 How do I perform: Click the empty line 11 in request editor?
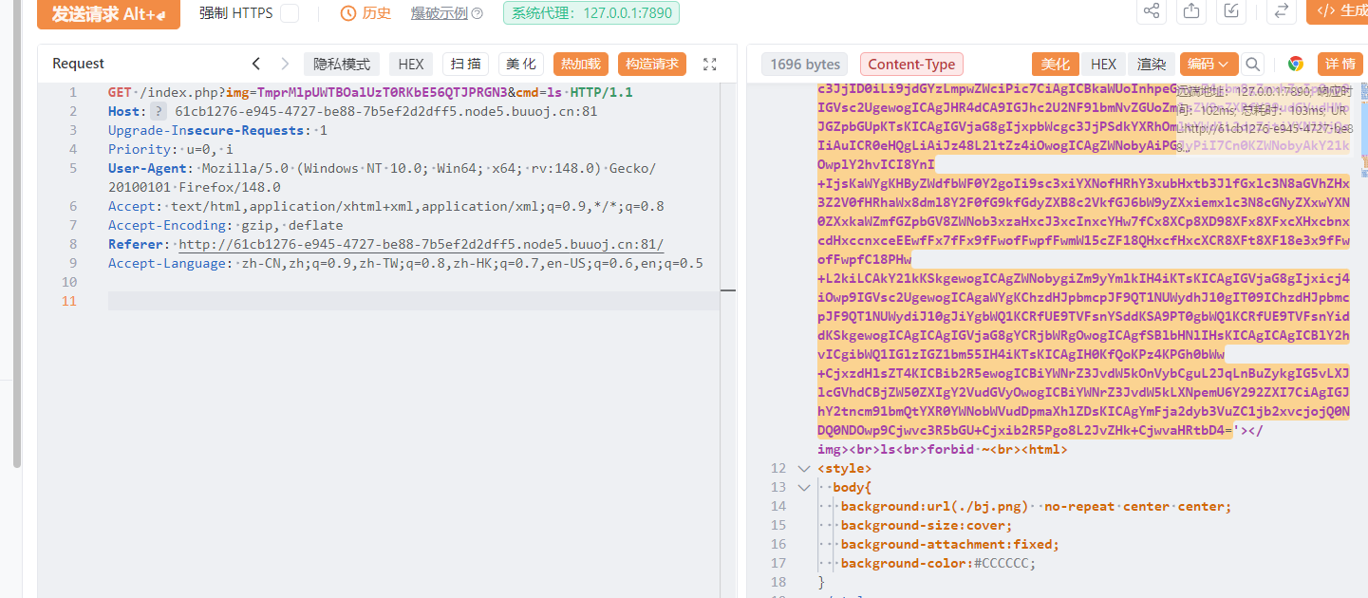pyautogui.click(x=408, y=301)
